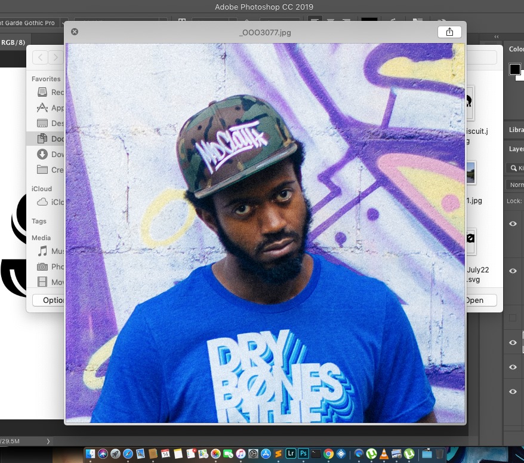This screenshot has width=524, height=463.
Task: Open Safari from the dock
Action: point(128,454)
